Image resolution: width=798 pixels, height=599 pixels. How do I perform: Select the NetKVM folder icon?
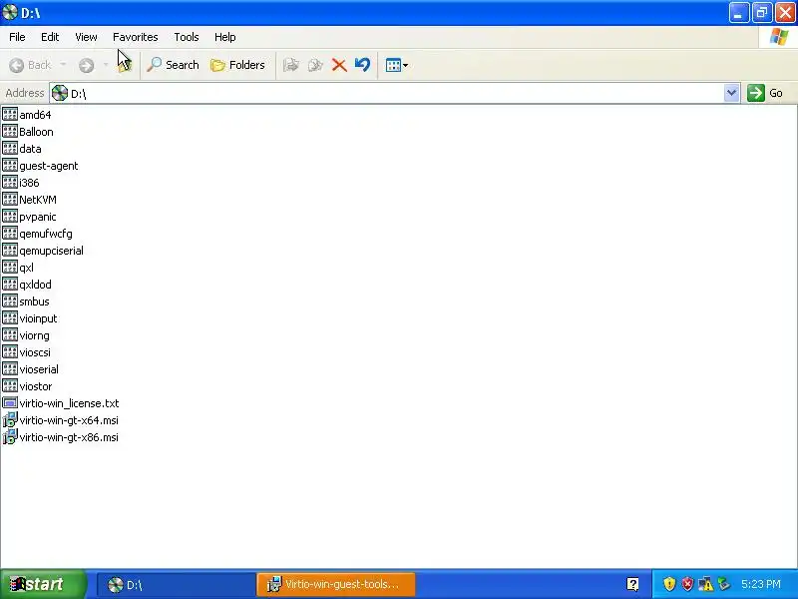pos(10,199)
